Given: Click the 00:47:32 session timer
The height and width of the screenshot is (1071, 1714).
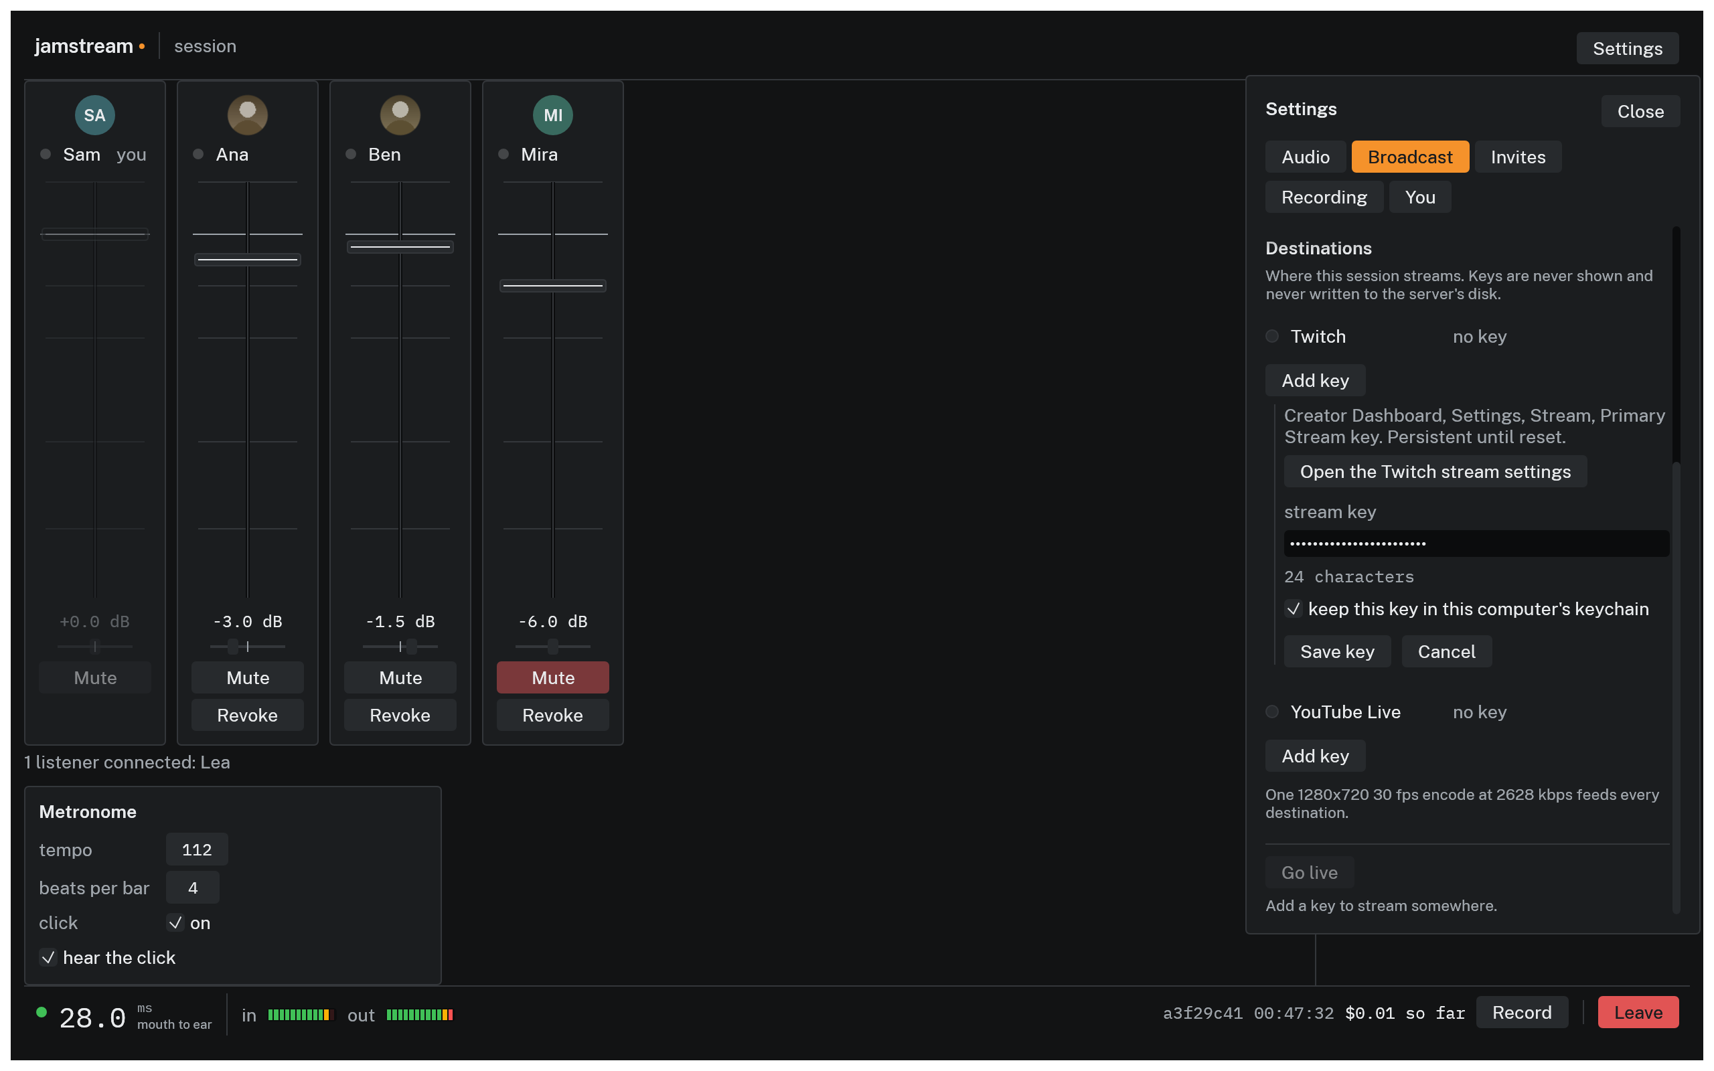Looking at the screenshot, I should [1294, 1013].
